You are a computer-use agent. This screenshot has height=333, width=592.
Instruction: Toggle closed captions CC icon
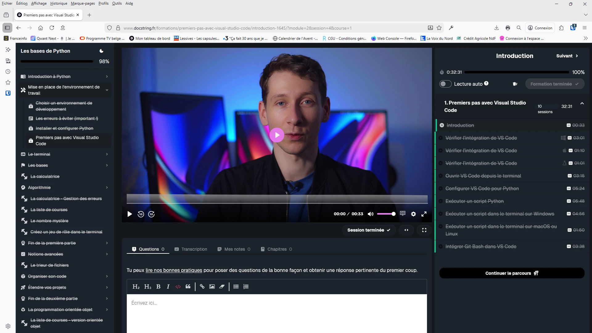coord(403,213)
